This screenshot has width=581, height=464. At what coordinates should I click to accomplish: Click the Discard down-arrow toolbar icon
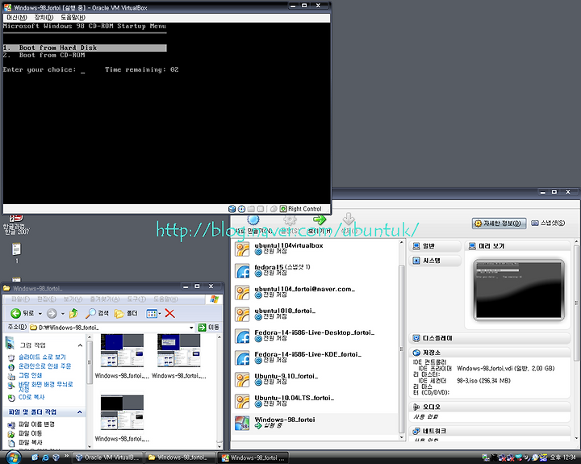(349, 219)
